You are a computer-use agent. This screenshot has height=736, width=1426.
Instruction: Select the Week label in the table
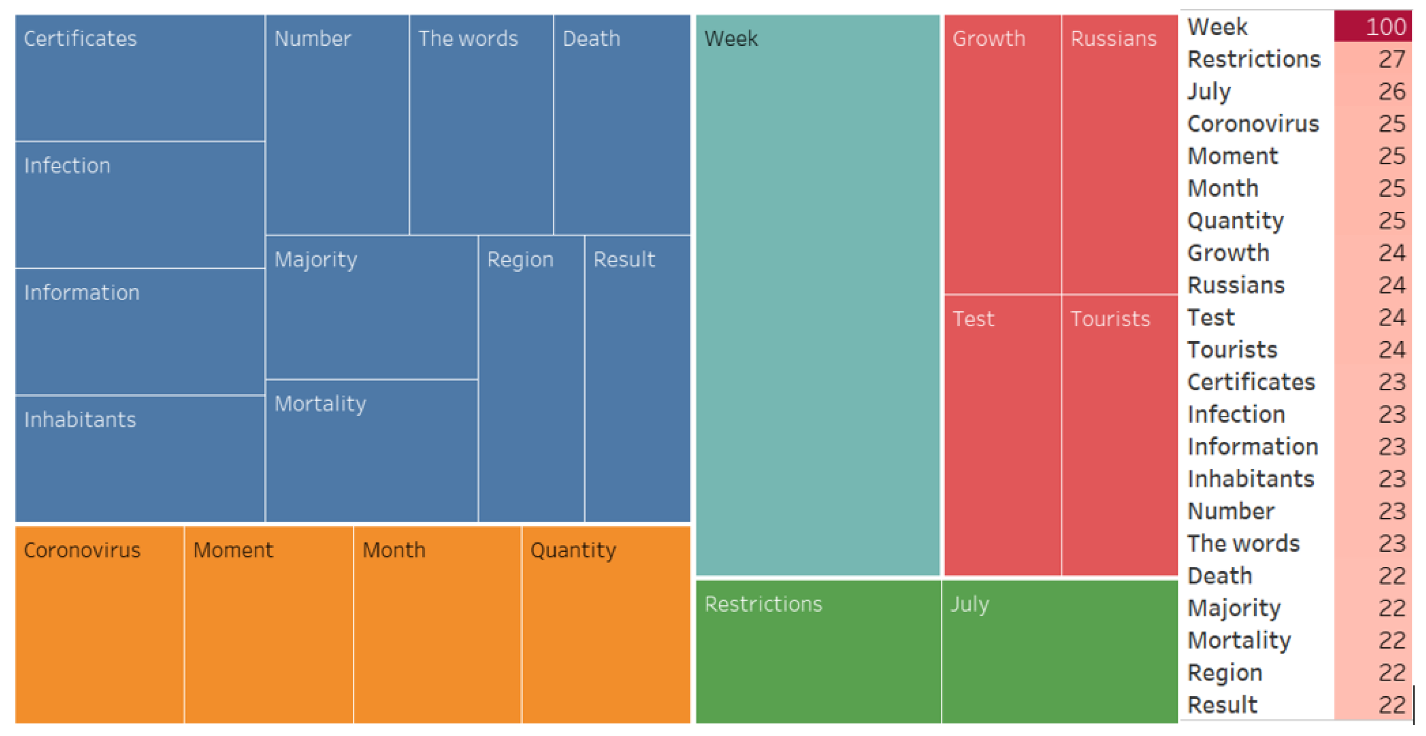point(1217,27)
